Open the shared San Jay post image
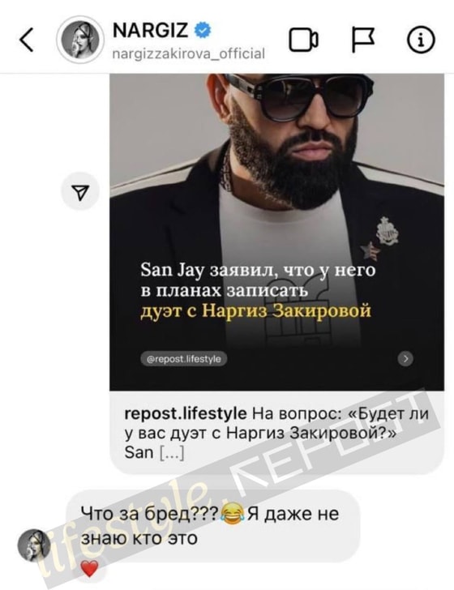Image resolution: width=454 pixels, height=590 pixels. coord(276,232)
